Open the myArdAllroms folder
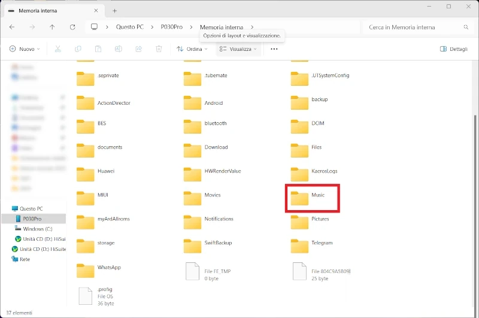479x318 pixels. point(103,222)
